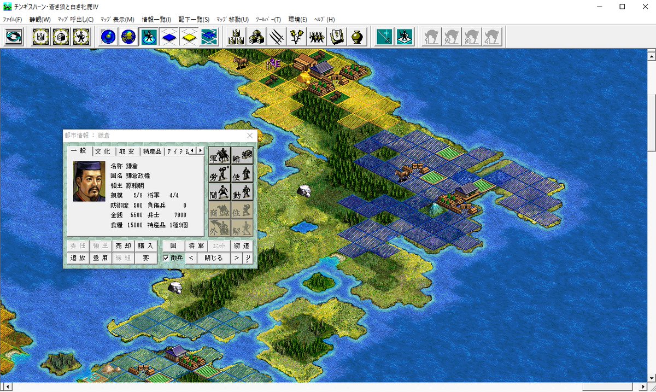Click the leftmost cycle-arrows toolbar icon
This screenshot has height=392, width=656.
(13, 37)
